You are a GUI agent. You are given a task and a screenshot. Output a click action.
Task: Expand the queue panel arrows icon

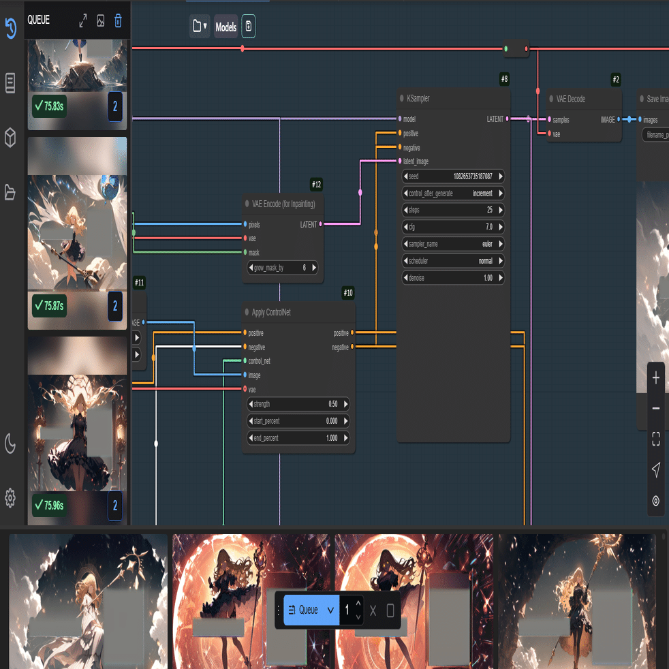tap(83, 20)
